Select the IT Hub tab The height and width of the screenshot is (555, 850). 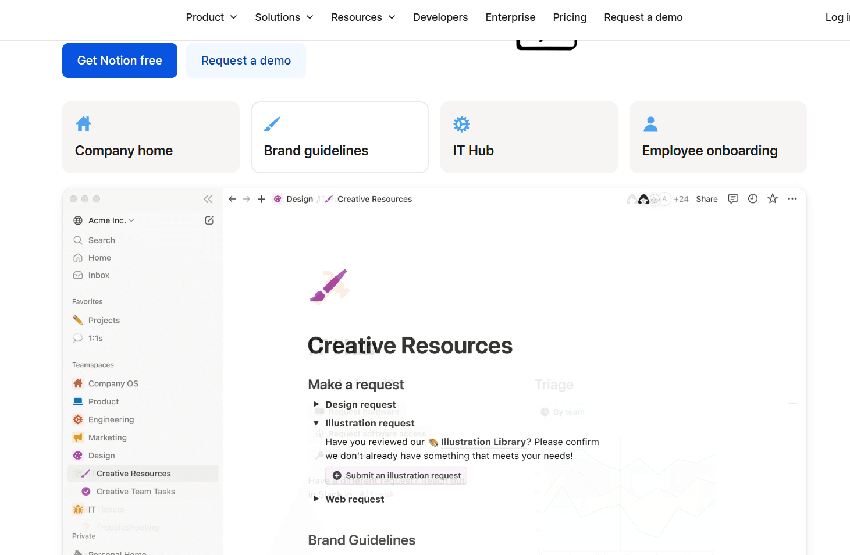(x=529, y=137)
